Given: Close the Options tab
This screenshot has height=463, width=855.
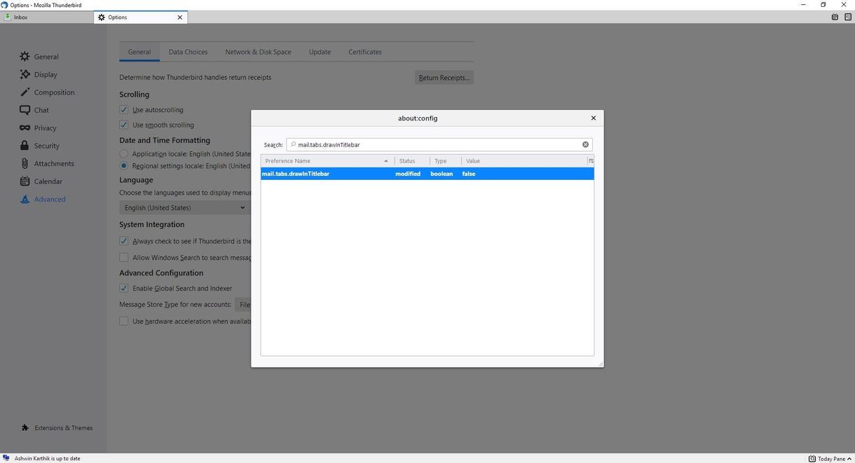Looking at the screenshot, I should tap(179, 18).
